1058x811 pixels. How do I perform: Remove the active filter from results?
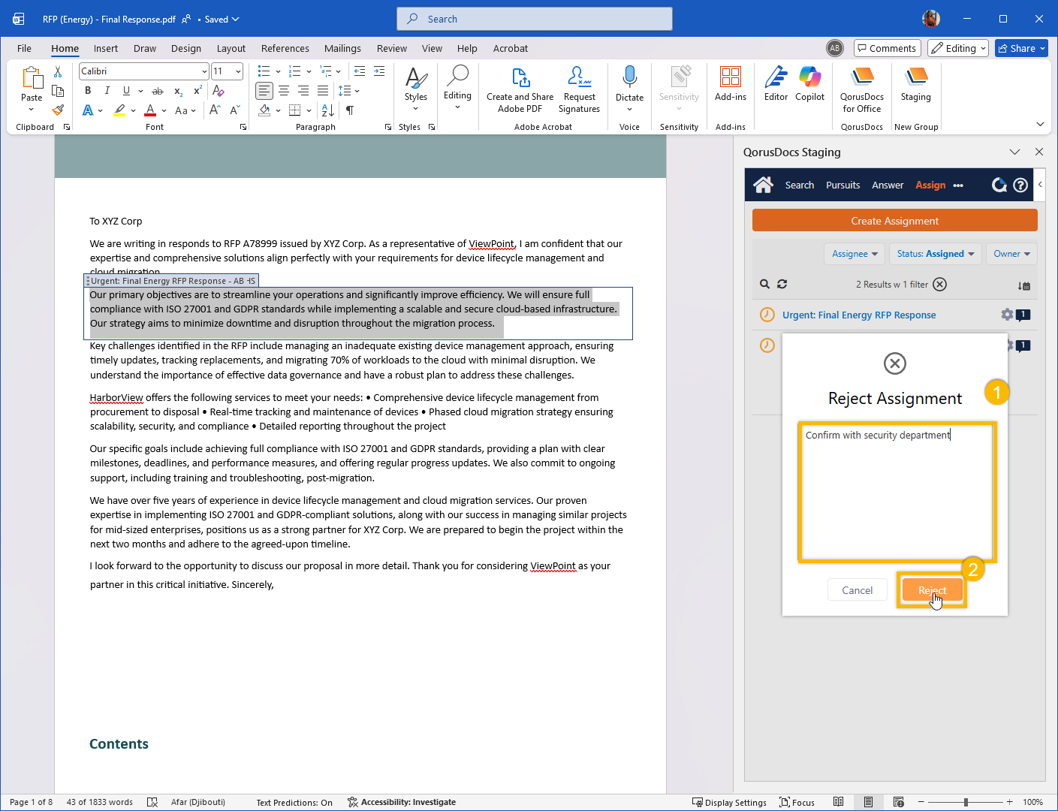pos(940,285)
